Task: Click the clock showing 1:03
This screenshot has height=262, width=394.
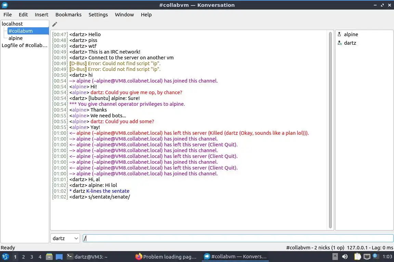Action: click(387, 257)
